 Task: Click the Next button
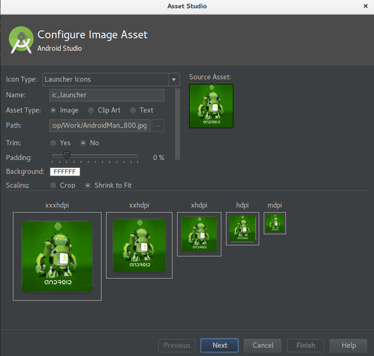click(x=220, y=345)
